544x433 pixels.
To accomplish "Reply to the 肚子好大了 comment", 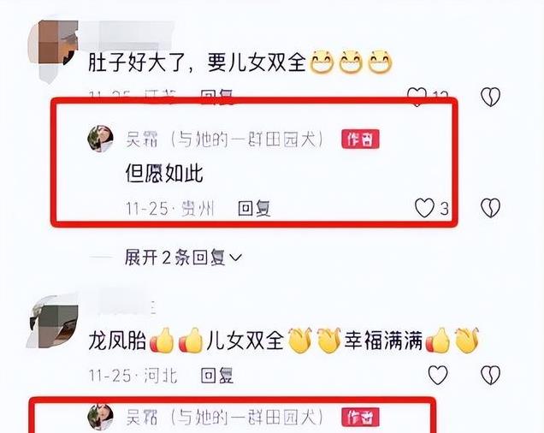I will [217, 96].
